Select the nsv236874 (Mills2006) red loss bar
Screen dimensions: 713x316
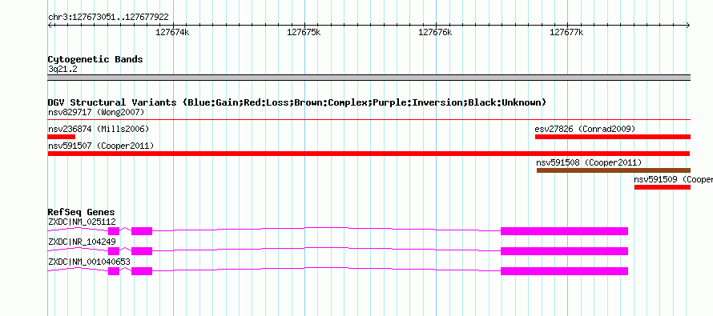pos(62,137)
